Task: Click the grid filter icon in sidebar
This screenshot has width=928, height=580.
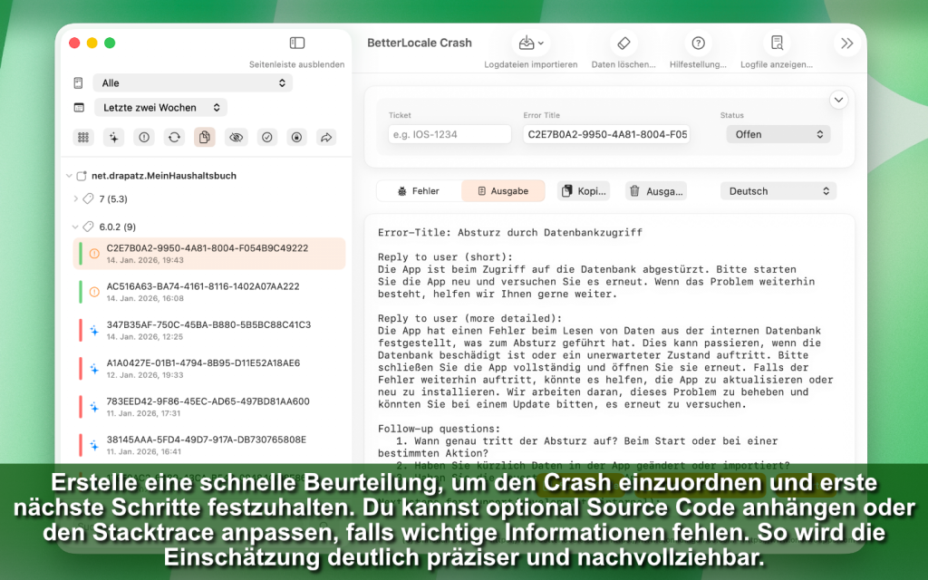Action: 83,137
